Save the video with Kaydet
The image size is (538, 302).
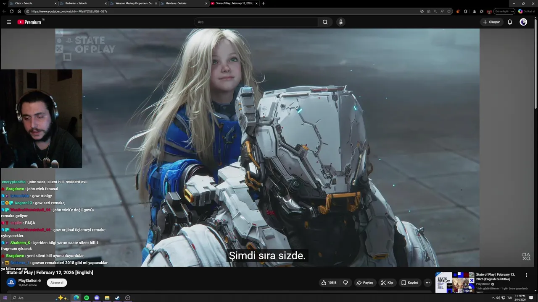[x=410, y=283]
